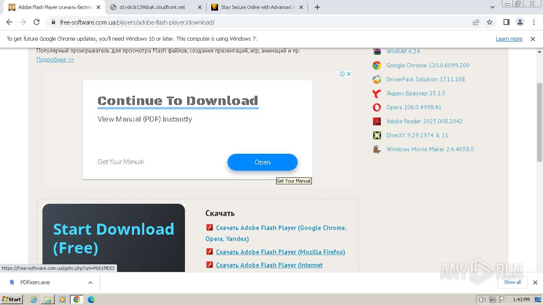
Task: Dismiss the Chrome update notification bar
Action: point(533,39)
